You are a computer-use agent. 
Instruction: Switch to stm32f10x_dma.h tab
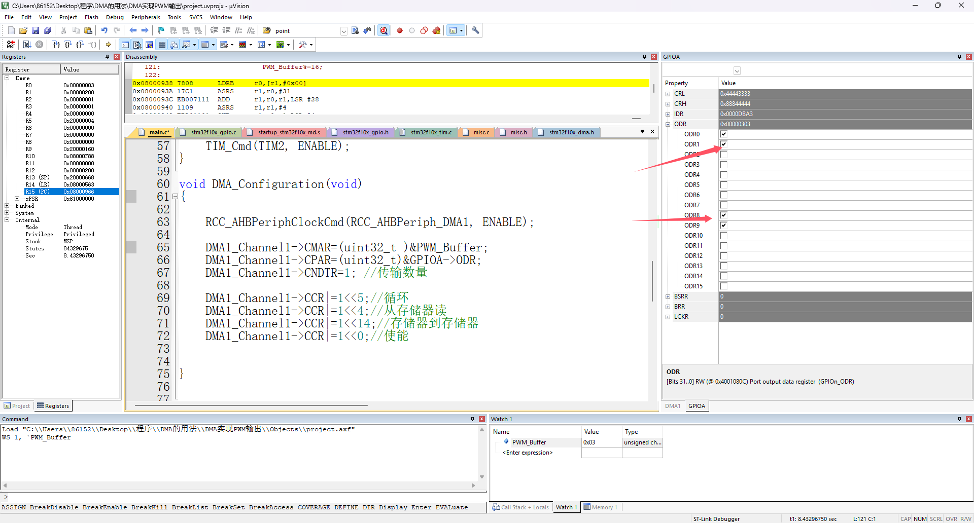(567, 132)
